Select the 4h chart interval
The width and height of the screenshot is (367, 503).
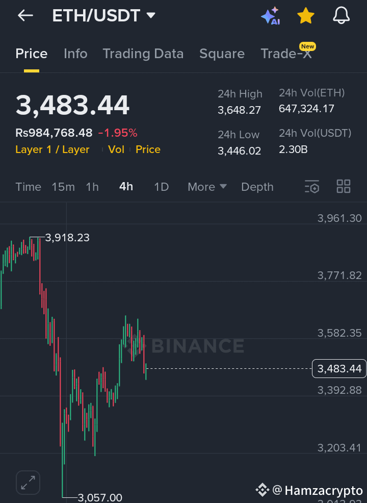(126, 187)
